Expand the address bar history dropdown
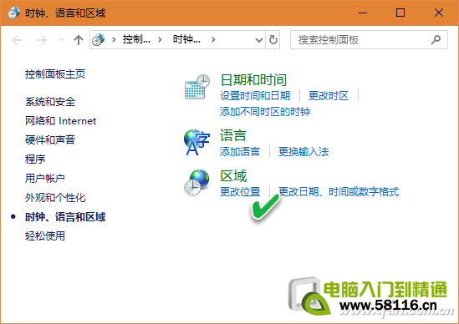The width and height of the screenshot is (459, 324). (259, 40)
